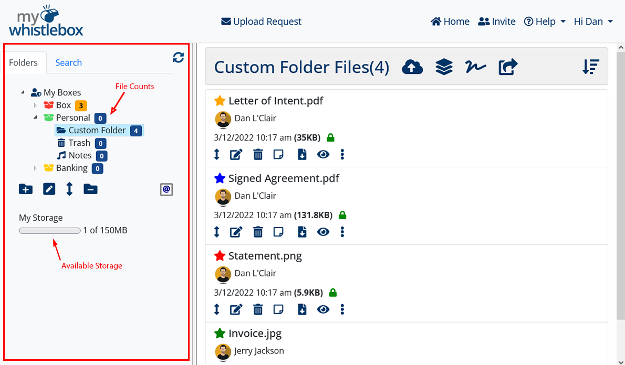The height and width of the screenshot is (365, 625).
Task: Click the My Storage usage bar
Action: coord(49,231)
